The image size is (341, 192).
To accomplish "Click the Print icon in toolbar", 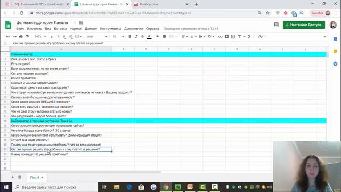I will pyautogui.click(x=21, y=37).
